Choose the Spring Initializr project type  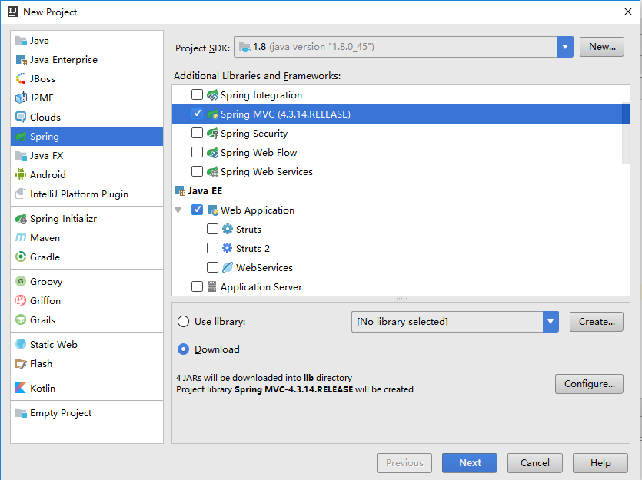pyautogui.click(x=87, y=219)
